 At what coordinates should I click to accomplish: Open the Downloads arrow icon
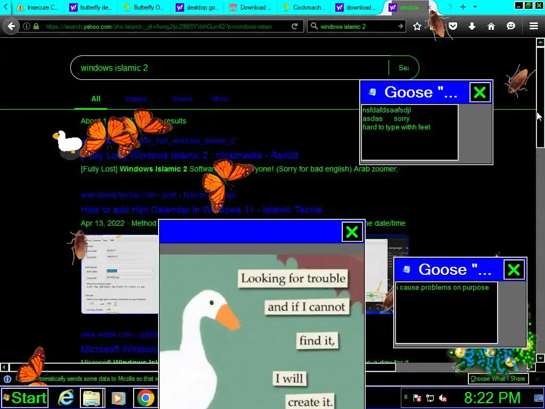pos(472,26)
